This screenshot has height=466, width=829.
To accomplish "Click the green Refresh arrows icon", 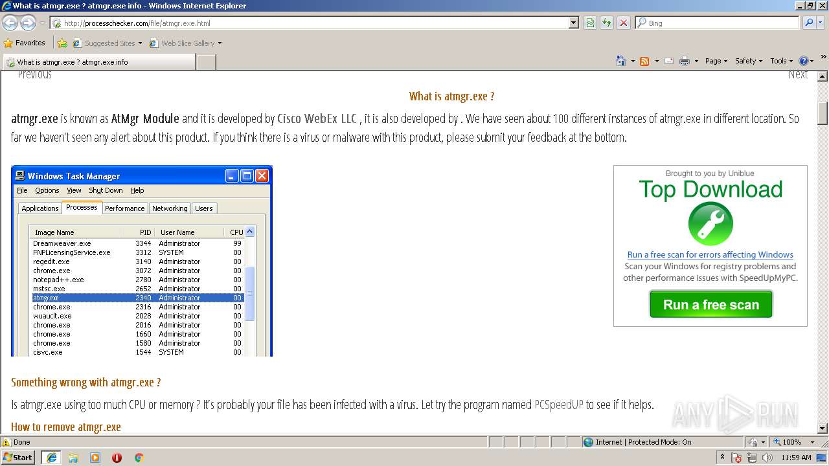I will 607,23.
